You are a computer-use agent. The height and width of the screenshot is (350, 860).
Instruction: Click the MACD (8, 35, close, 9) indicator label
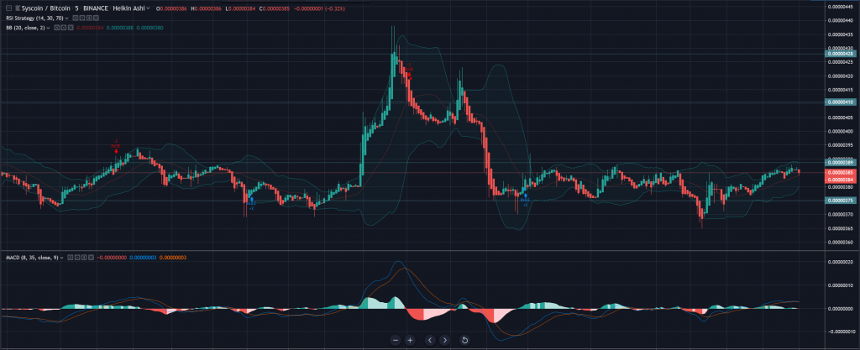(33, 258)
